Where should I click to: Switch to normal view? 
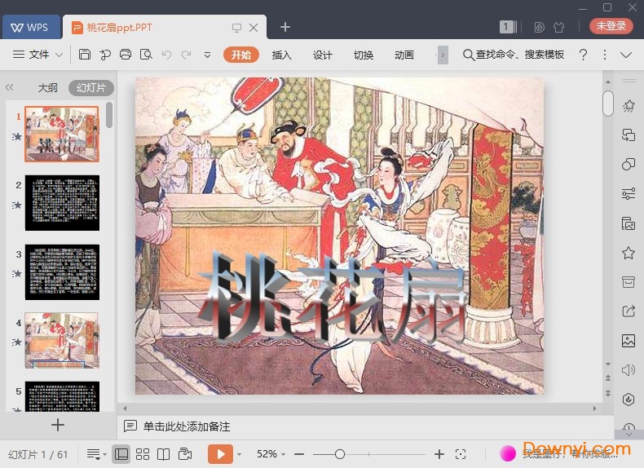121,454
